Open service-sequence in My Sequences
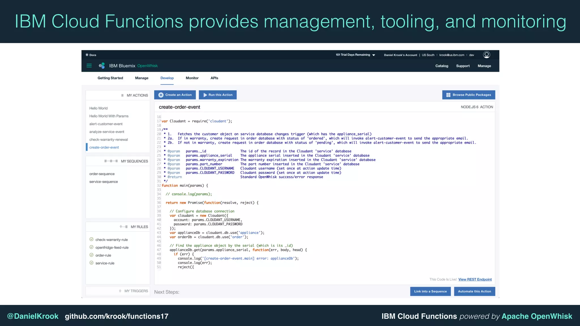This screenshot has width=580, height=326. pos(103,182)
